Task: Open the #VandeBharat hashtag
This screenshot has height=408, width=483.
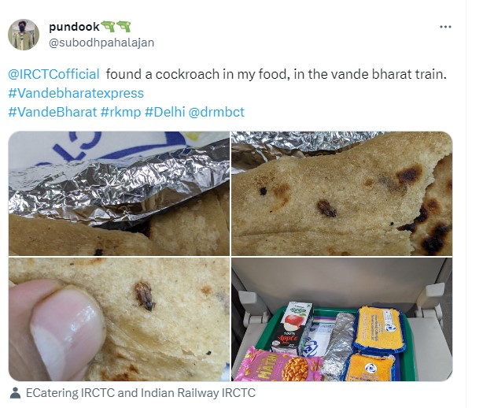Action: tap(53, 112)
